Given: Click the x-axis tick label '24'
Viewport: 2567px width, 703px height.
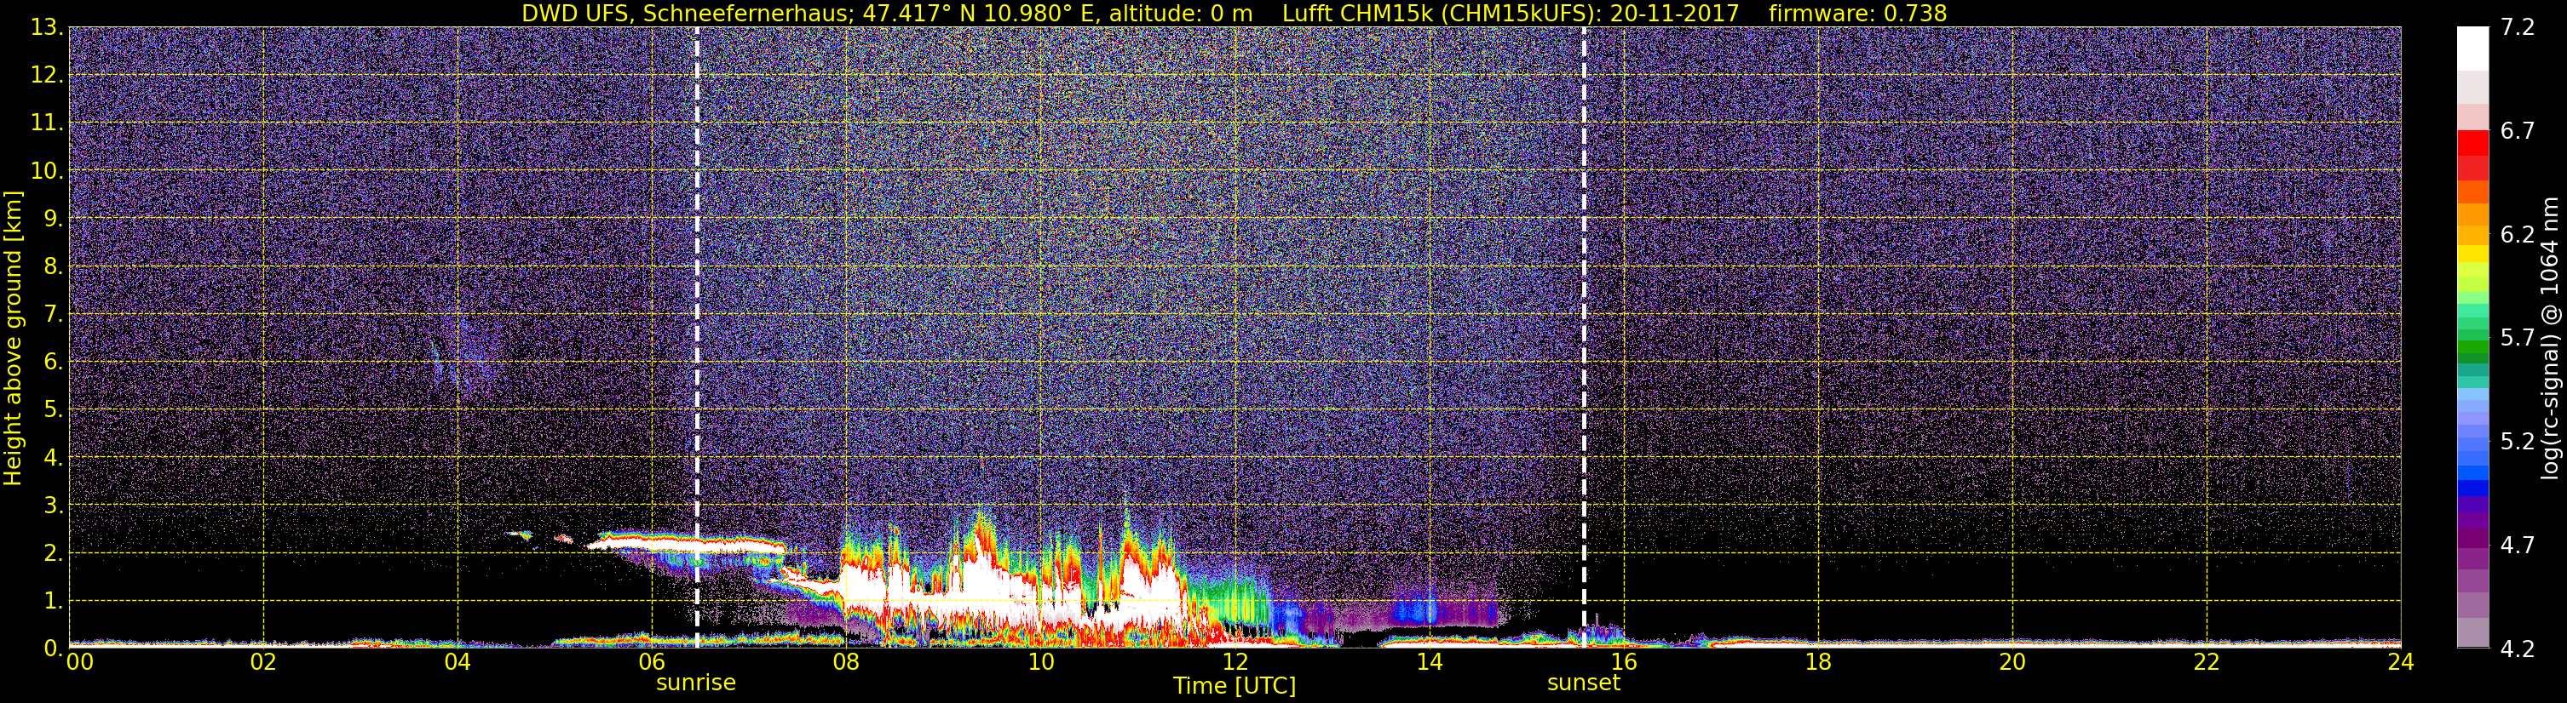Looking at the screenshot, I should point(2401,662).
